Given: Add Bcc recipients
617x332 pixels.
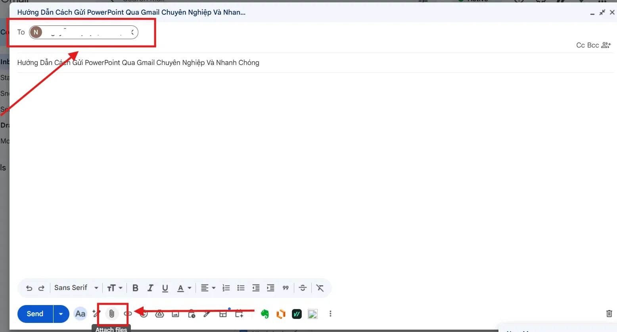Looking at the screenshot, I should pos(593,45).
